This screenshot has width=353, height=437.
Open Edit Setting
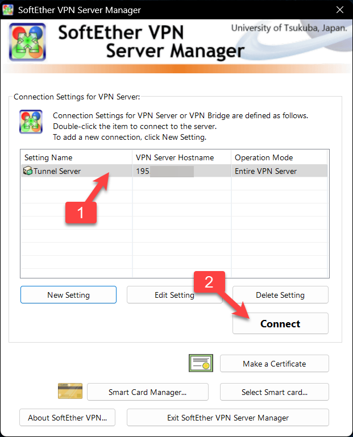click(x=175, y=295)
